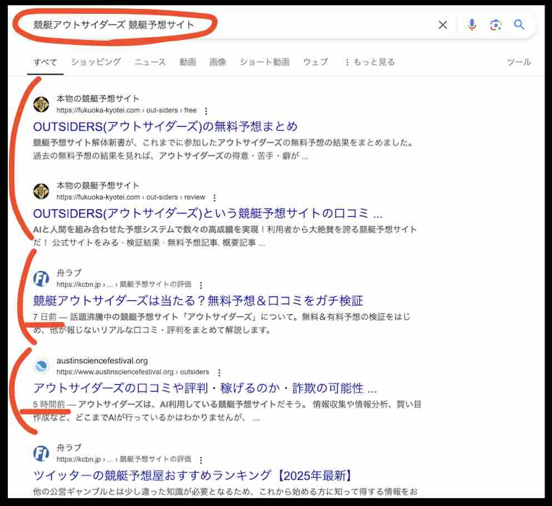Open アウトサイダーズの口コミや評判・稼げるのか link
Image resolution: width=552 pixels, height=506 pixels.
(x=205, y=388)
